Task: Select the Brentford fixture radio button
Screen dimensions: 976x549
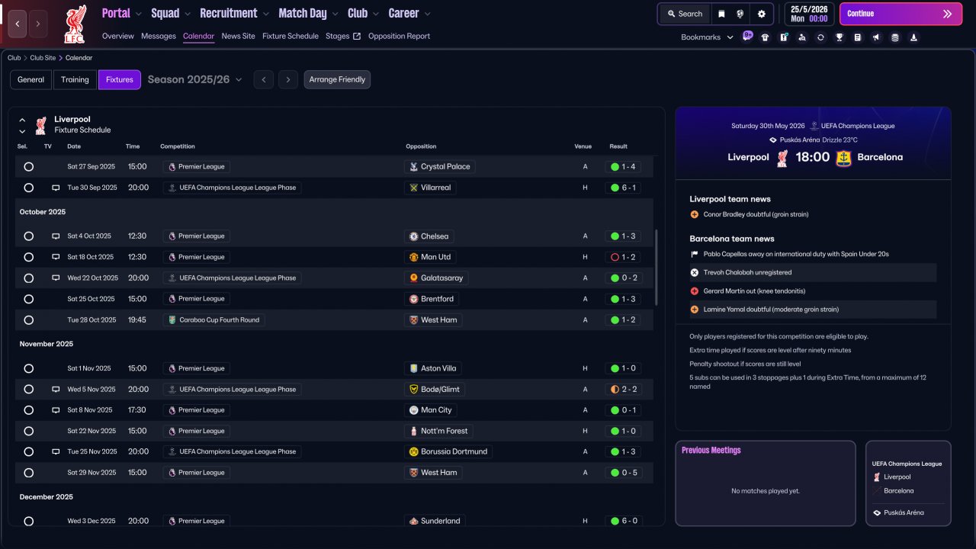Action: (x=28, y=299)
